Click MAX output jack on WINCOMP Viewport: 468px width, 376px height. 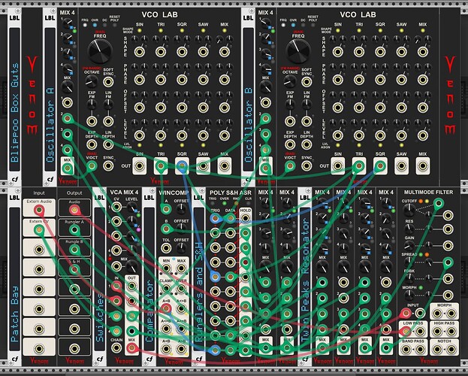pyautogui.click(x=181, y=268)
